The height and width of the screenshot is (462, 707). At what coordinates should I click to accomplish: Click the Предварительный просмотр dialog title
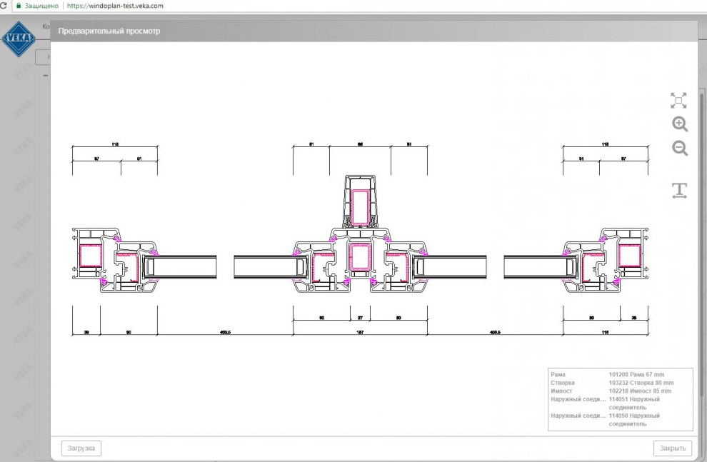109,31
